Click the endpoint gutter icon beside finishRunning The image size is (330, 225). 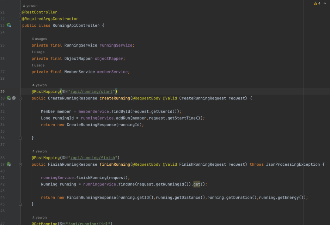pos(8,164)
